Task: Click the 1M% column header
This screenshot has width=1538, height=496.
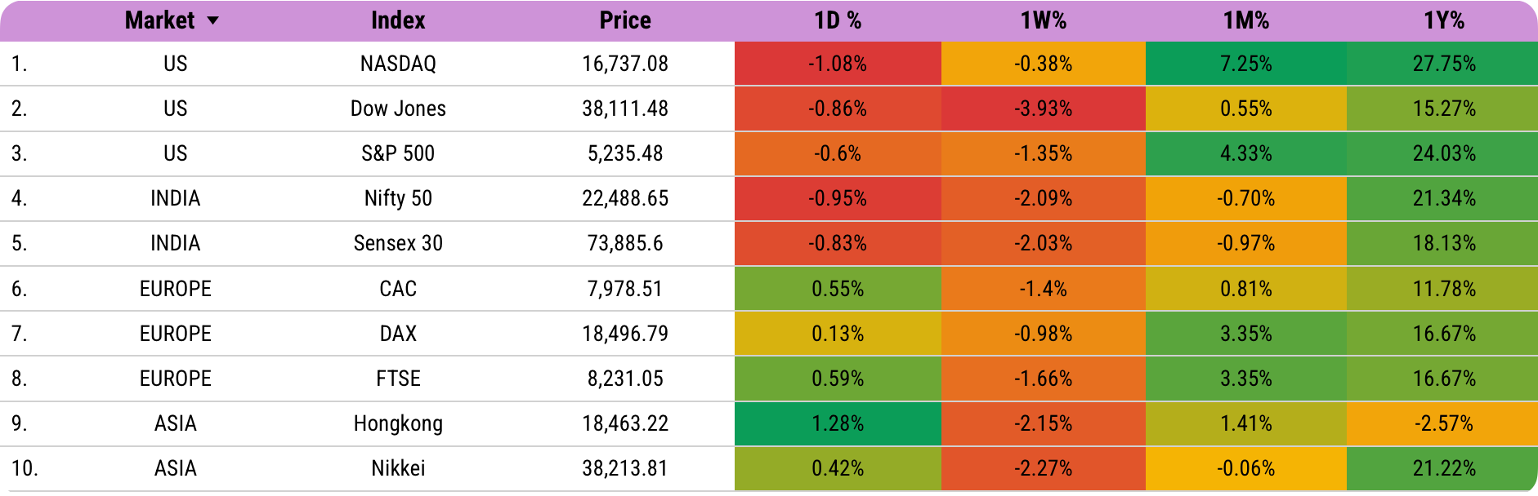Action: pyautogui.click(x=1245, y=21)
